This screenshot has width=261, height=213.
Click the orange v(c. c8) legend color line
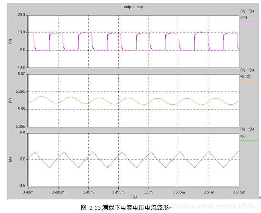point(249,81)
